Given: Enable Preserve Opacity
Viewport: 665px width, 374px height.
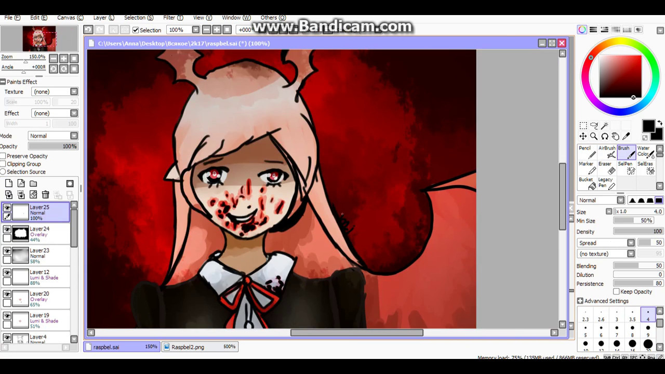Looking at the screenshot, I should click(3, 156).
